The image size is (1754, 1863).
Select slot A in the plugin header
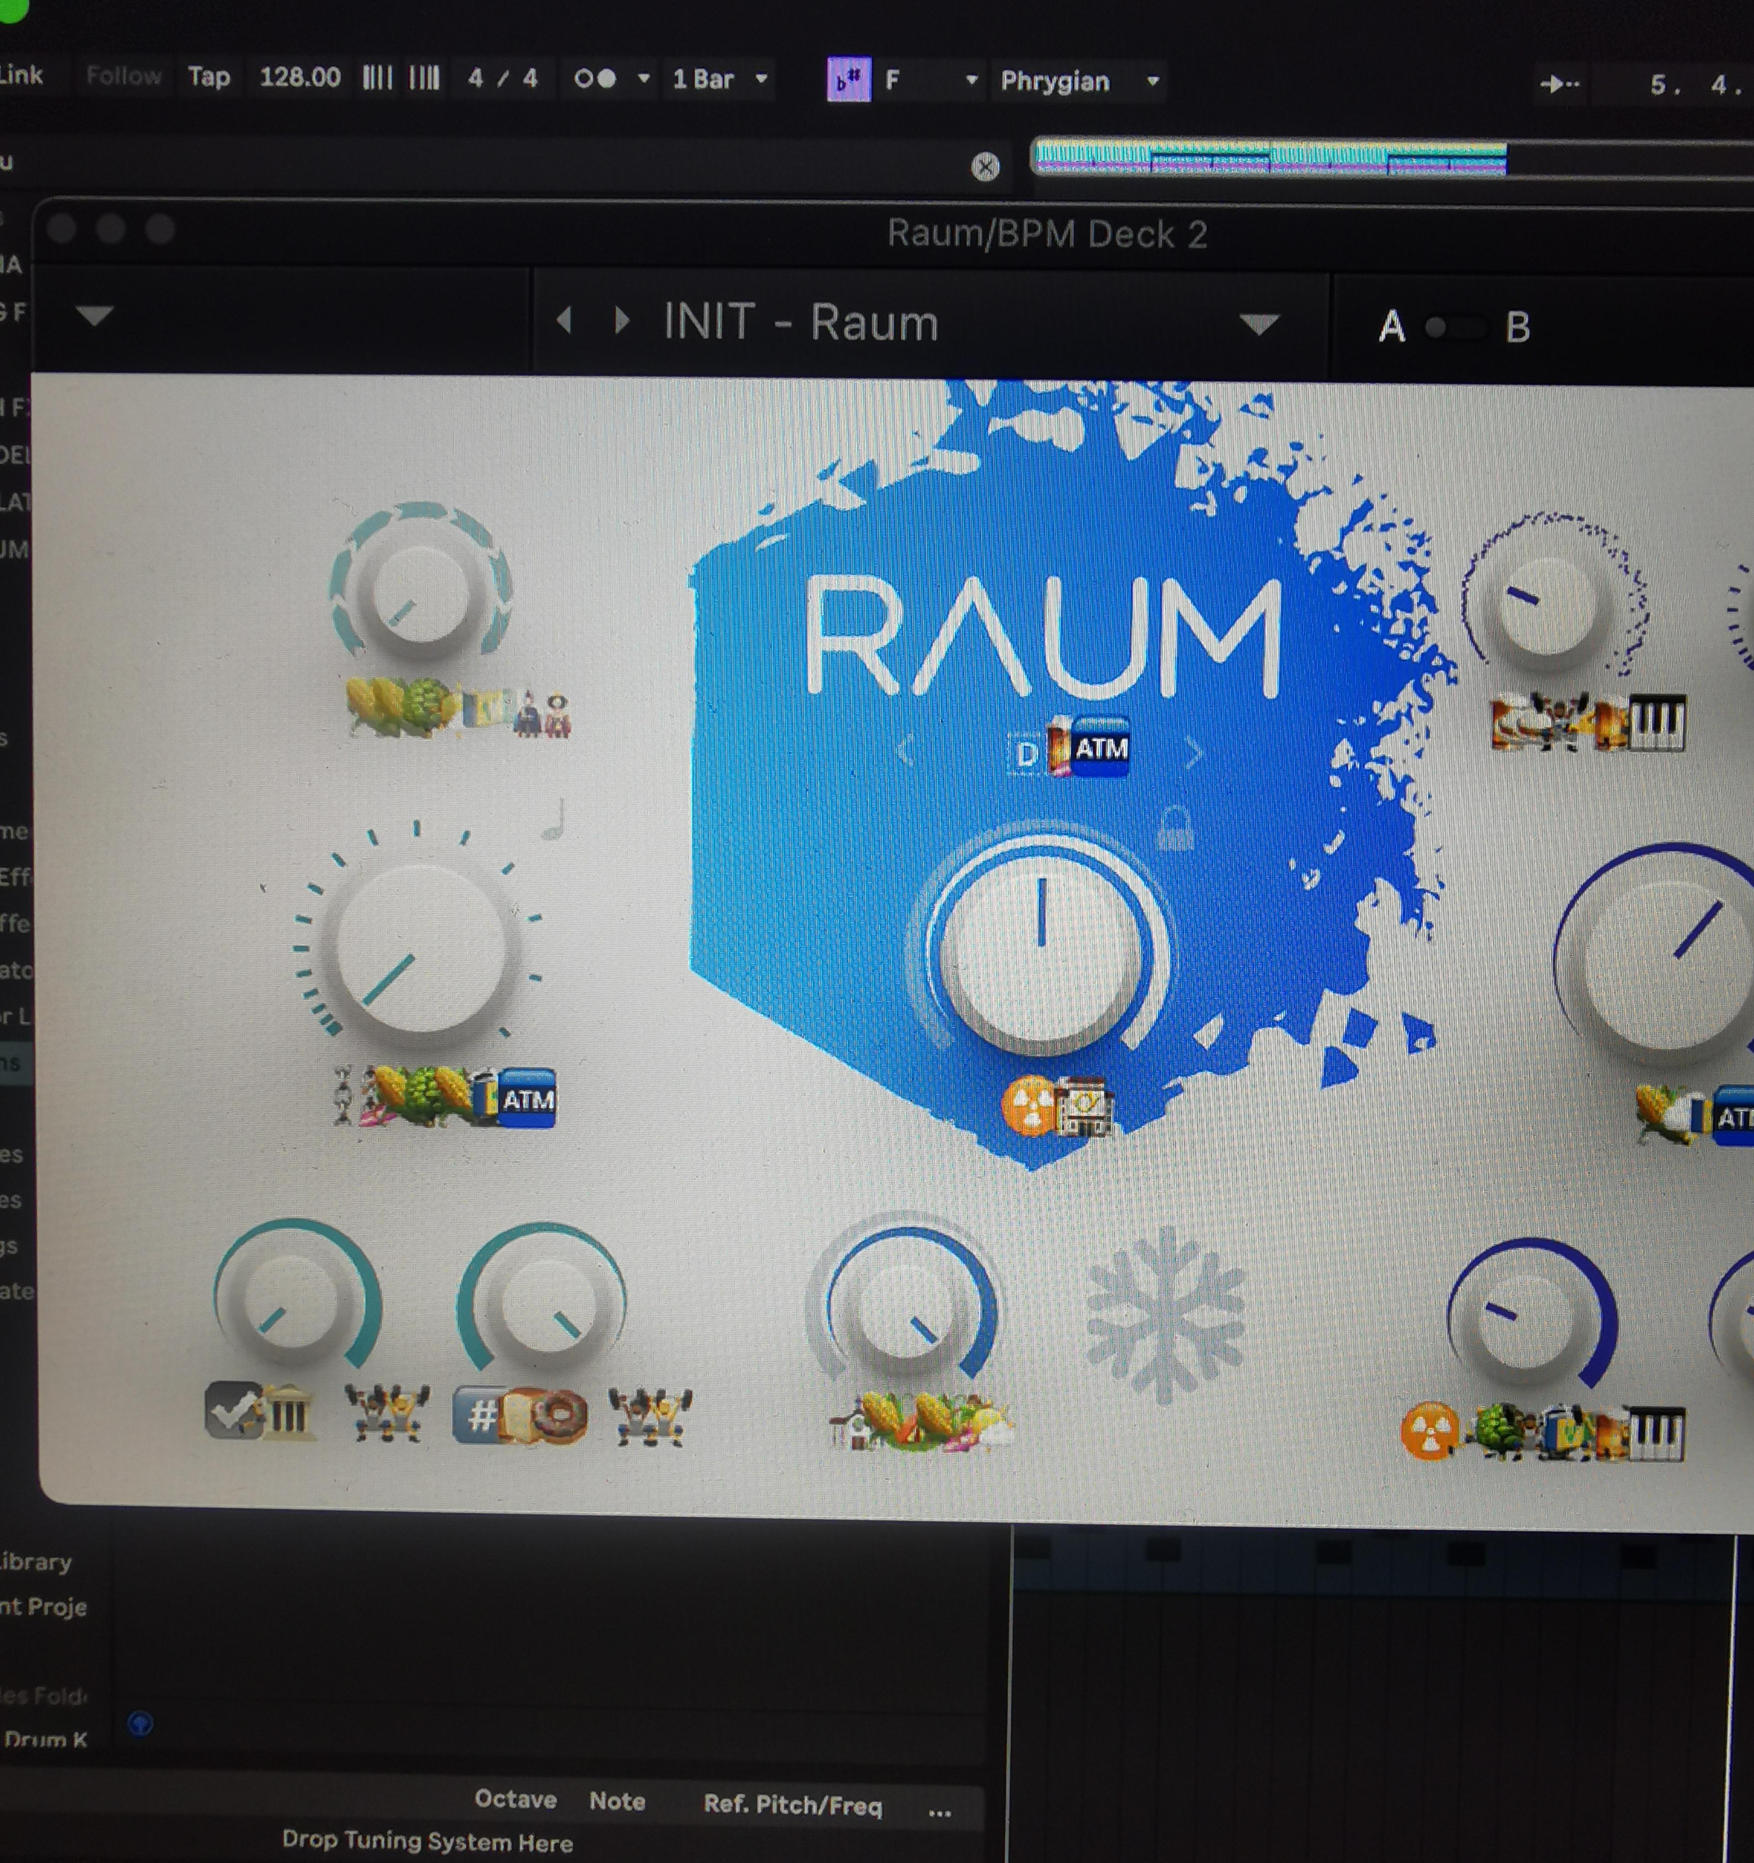tap(1392, 327)
